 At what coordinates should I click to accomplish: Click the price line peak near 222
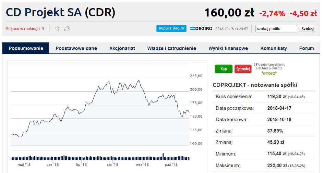click(139, 81)
